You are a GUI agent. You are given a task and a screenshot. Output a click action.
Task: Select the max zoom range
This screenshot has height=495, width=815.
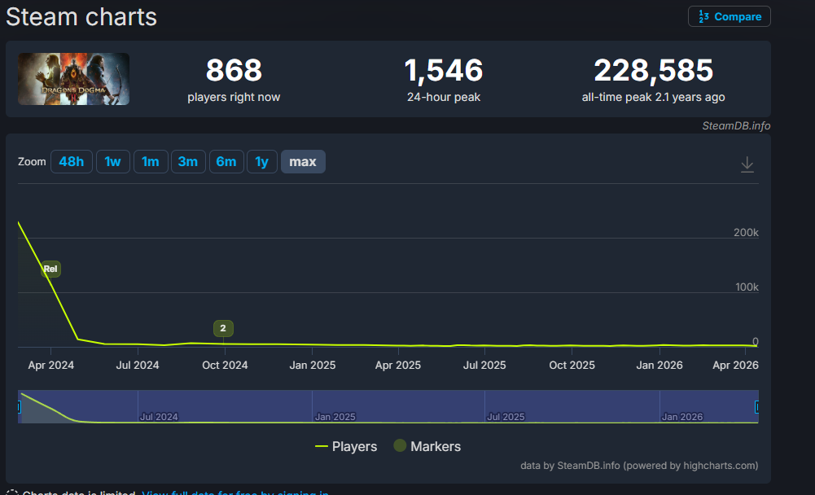click(x=303, y=162)
